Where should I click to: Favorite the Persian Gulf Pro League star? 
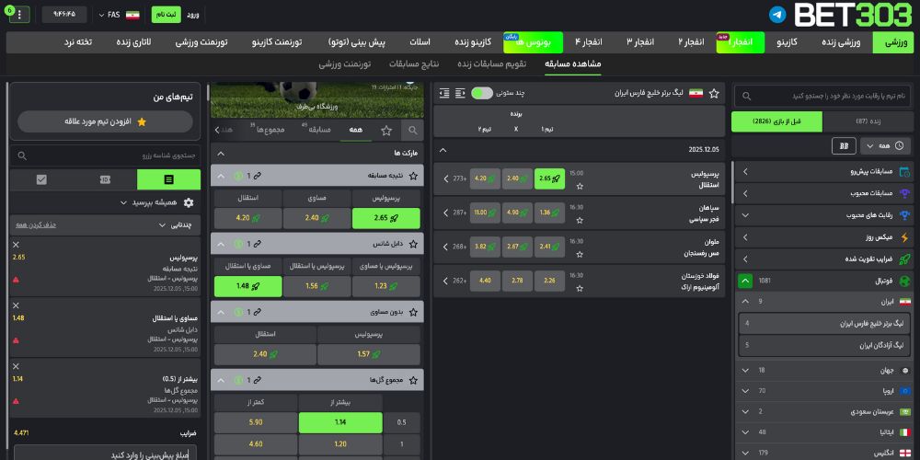click(714, 94)
